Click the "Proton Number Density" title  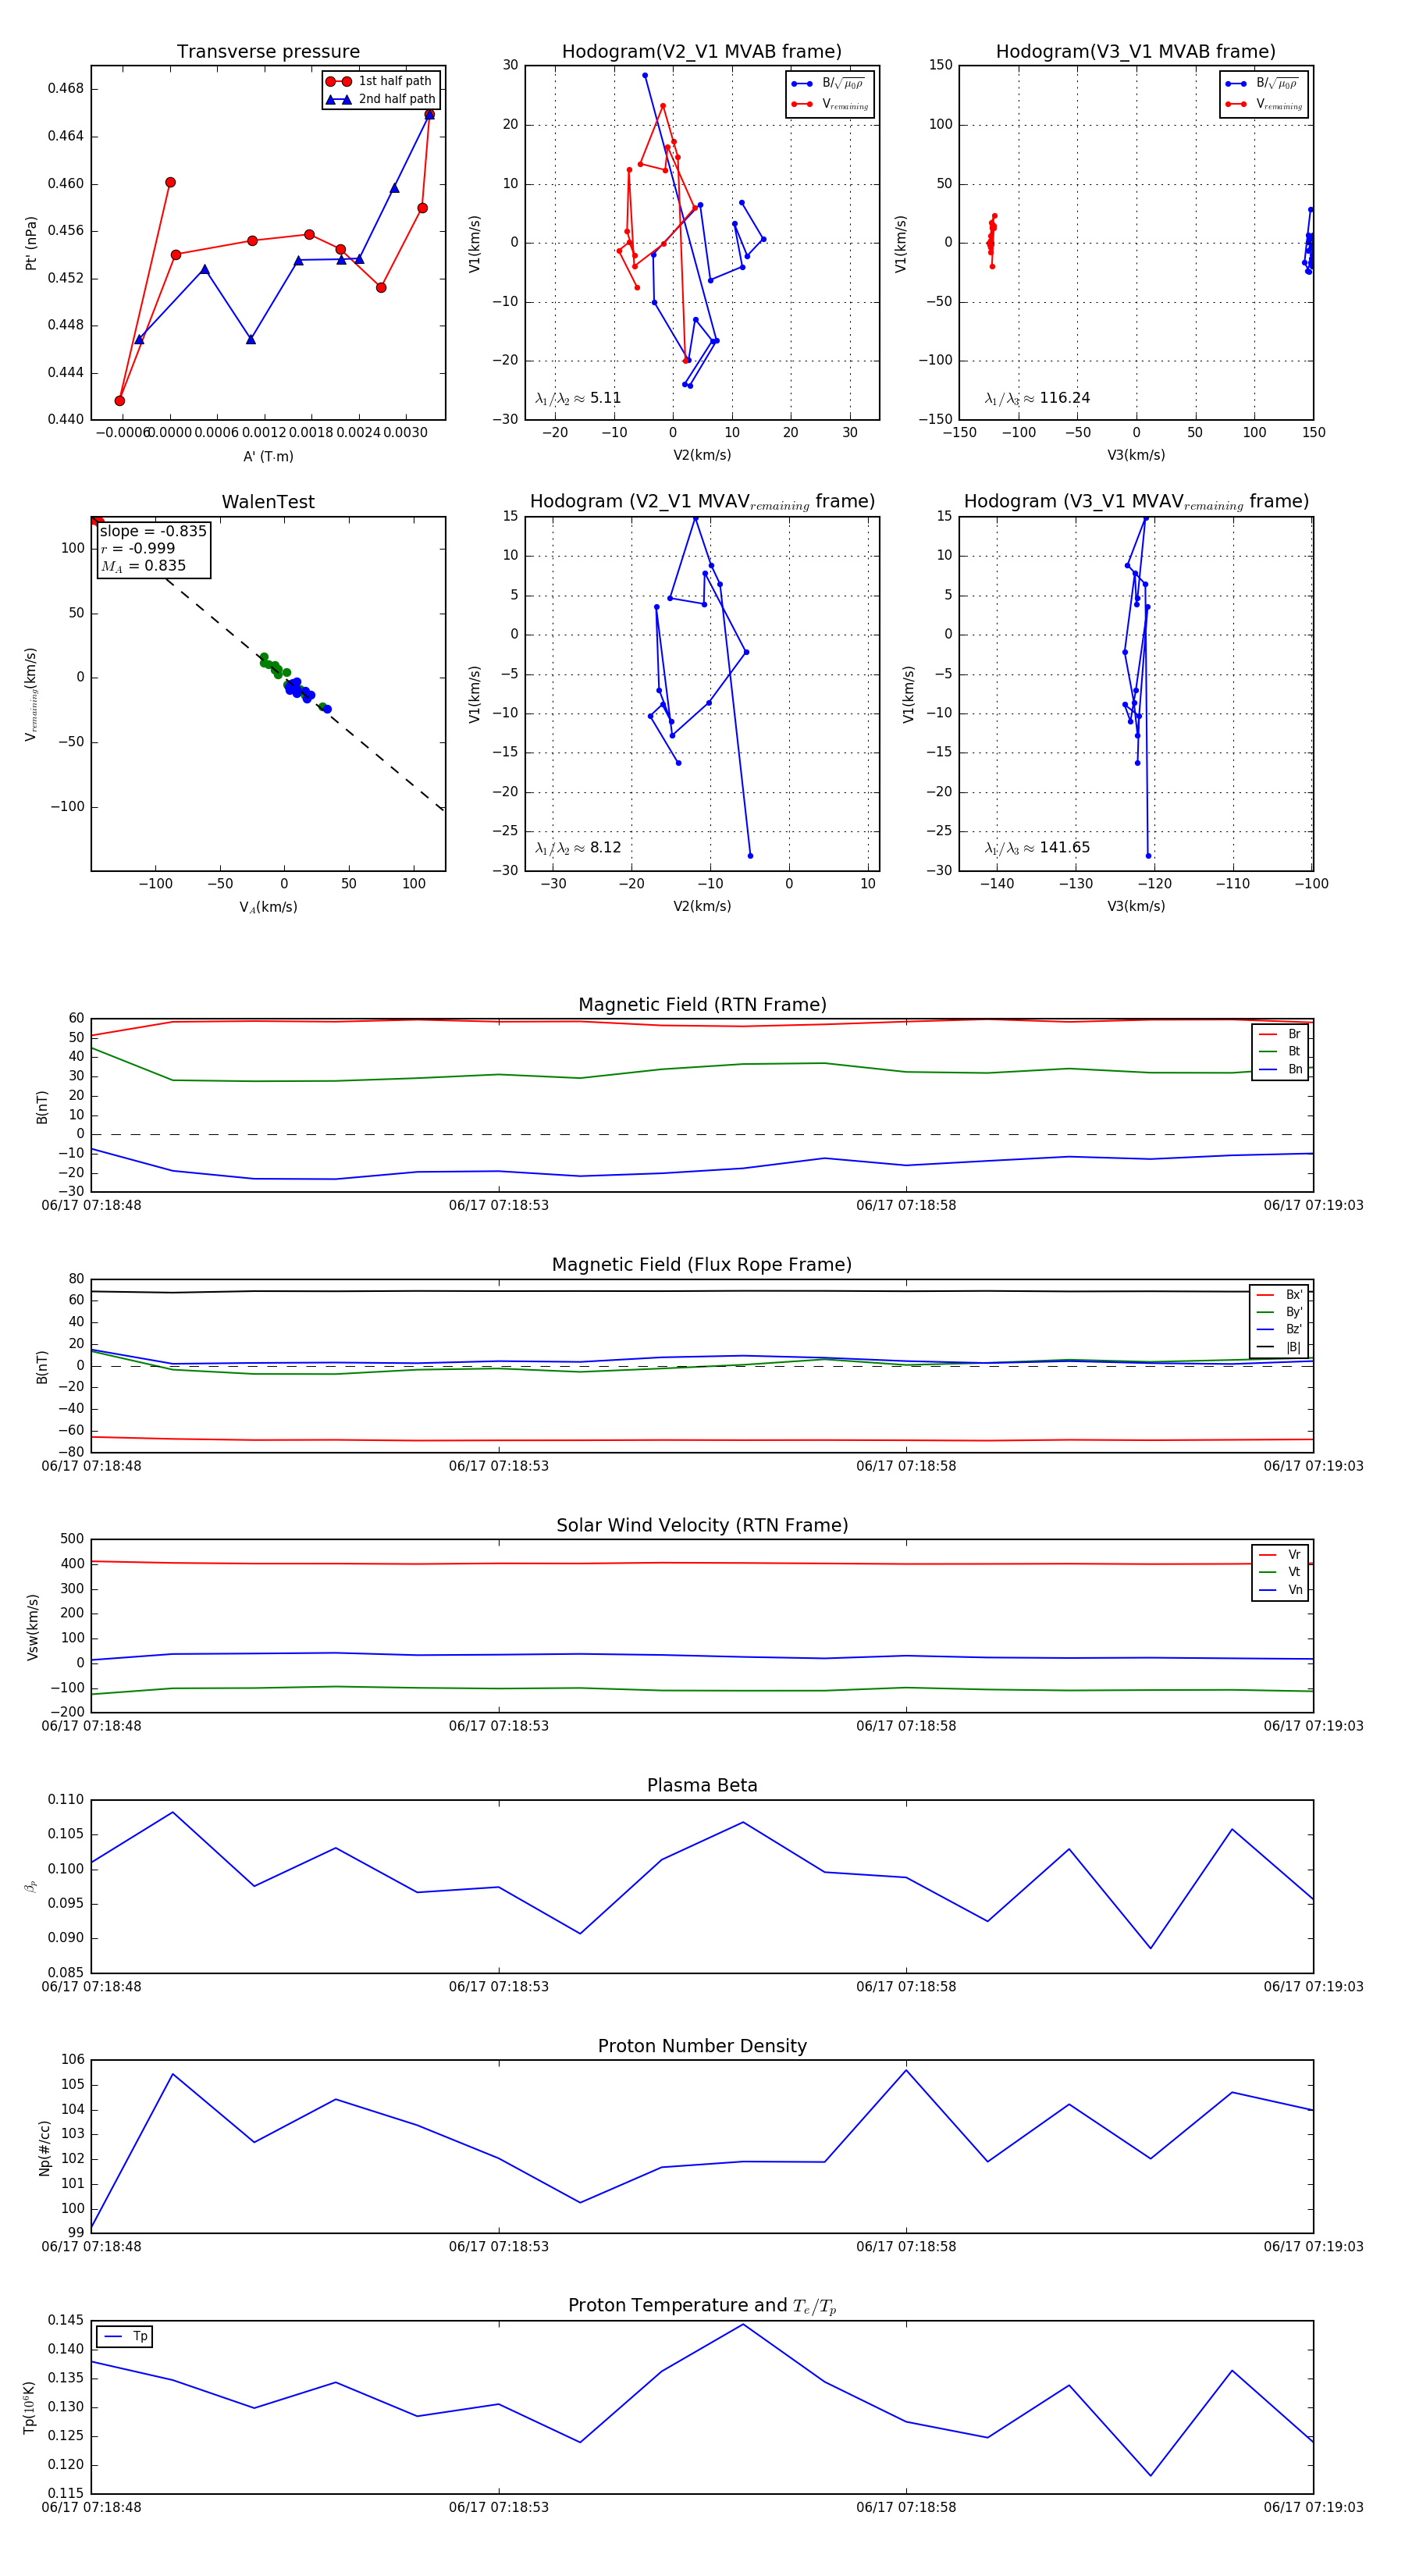tap(702, 2046)
